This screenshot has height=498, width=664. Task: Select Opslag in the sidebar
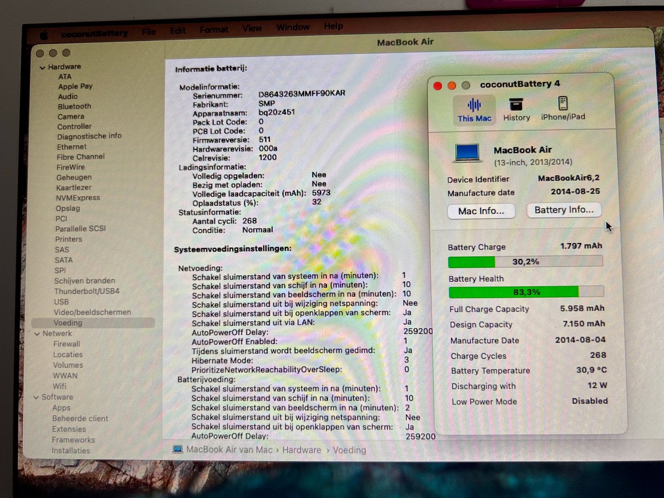pyautogui.click(x=68, y=208)
